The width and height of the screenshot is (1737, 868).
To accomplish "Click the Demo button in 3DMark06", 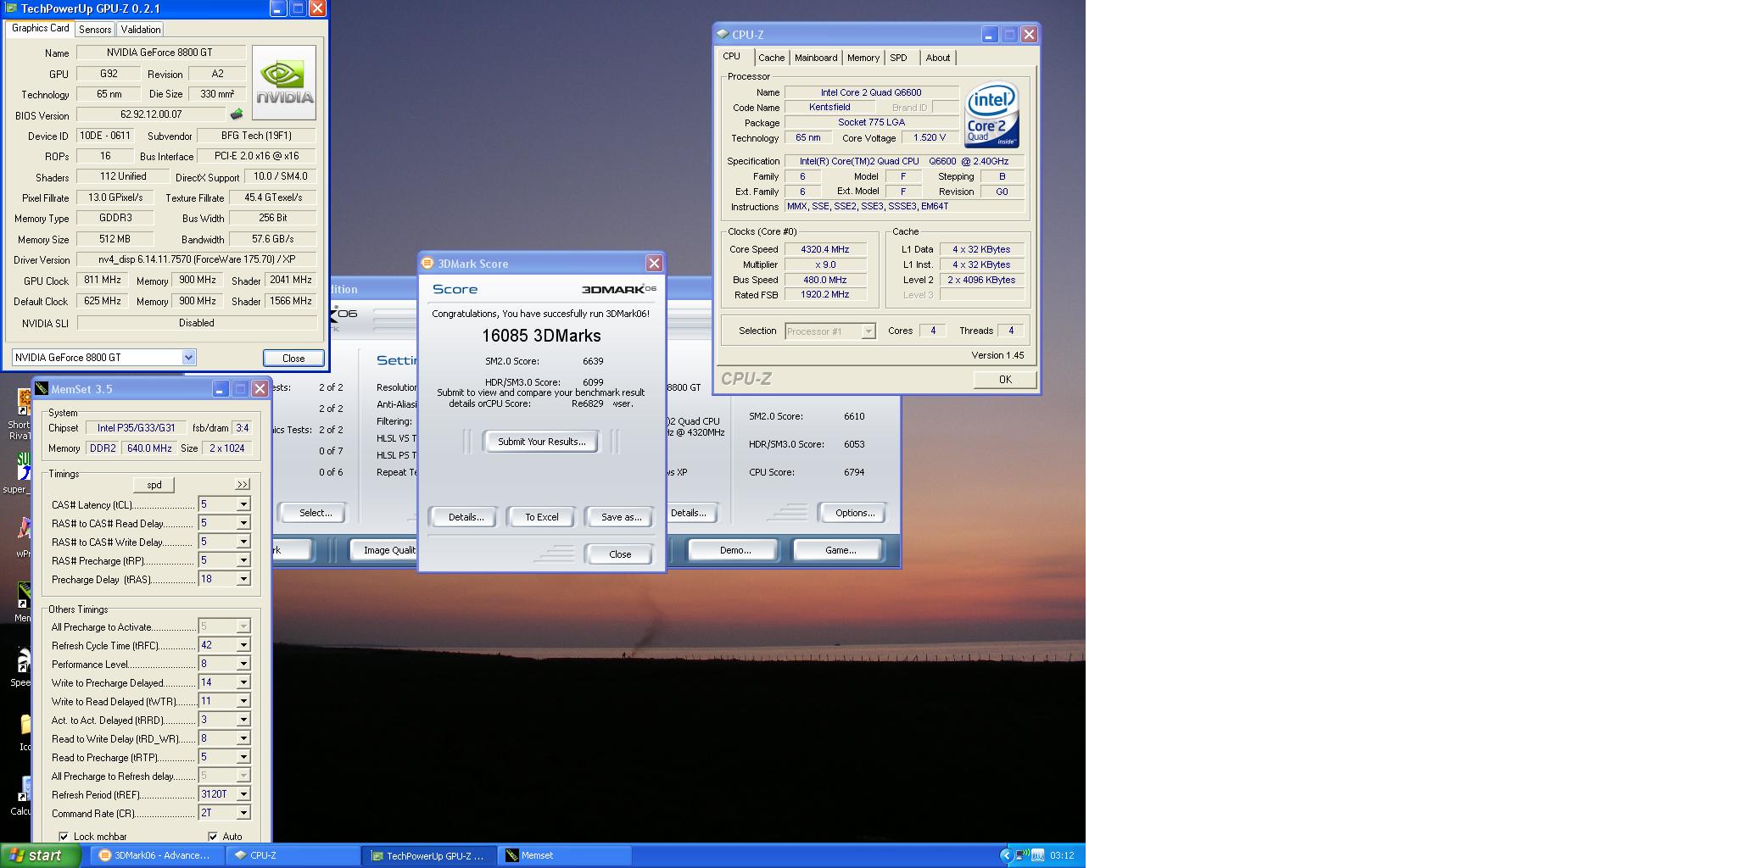I will pos(734,550).
